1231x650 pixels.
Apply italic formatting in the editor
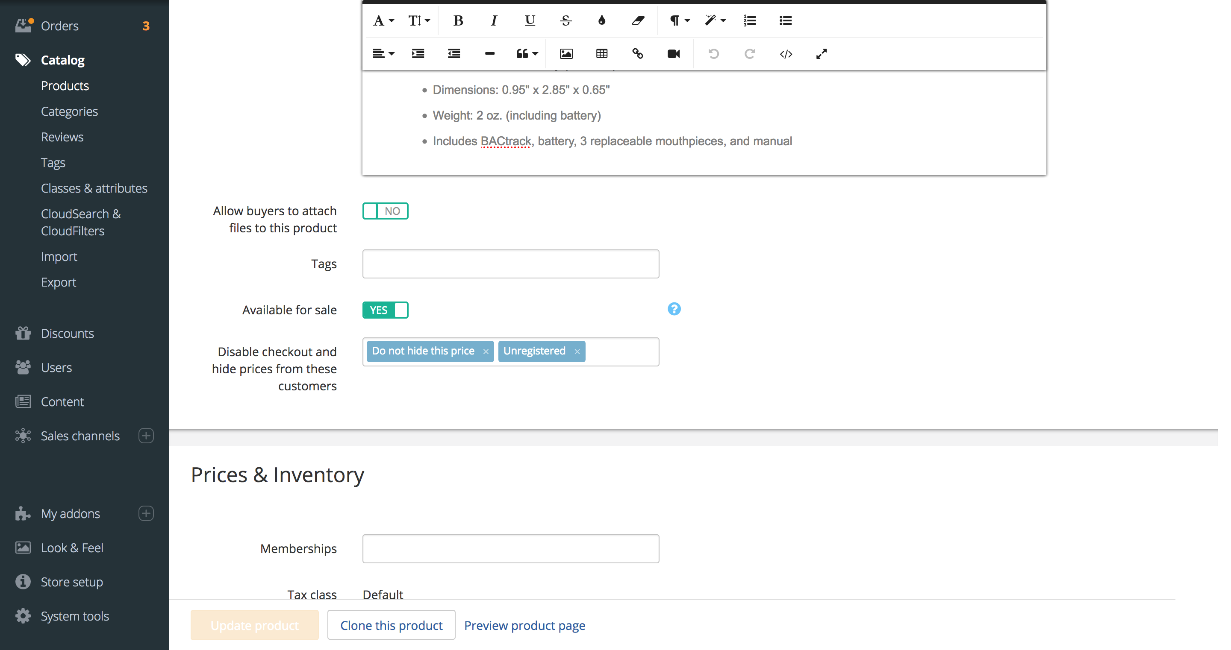point(494,20)
